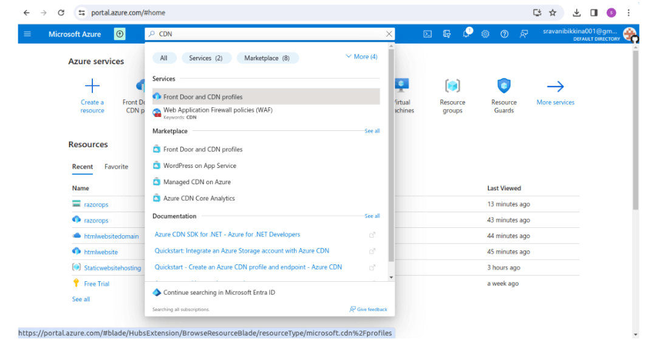
Task: Open the notifications bell with badge 1
Action: [x=466, y=34]
